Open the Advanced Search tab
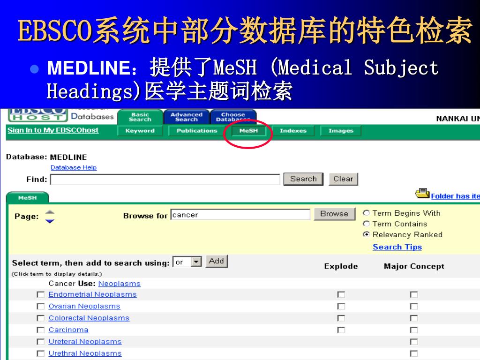The width and height of the screenshot is (480, 360). click(x=187, y=117)
